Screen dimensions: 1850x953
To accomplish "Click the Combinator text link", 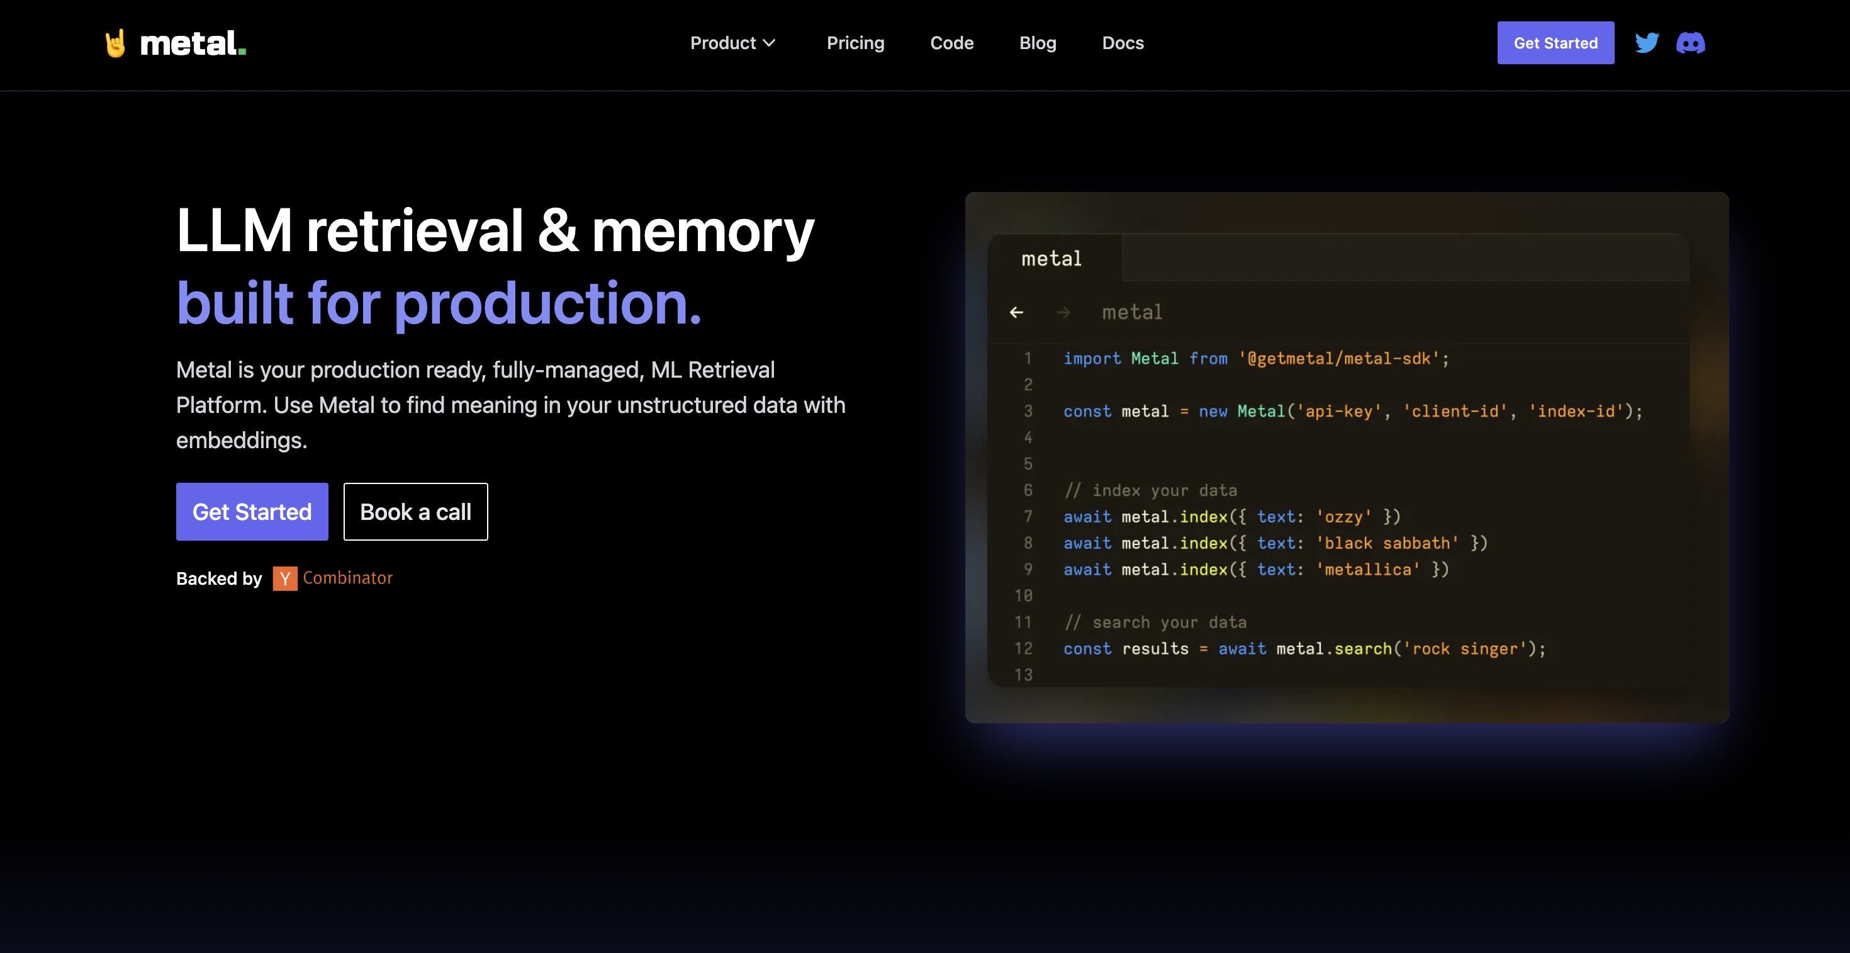I will [347, 578].
